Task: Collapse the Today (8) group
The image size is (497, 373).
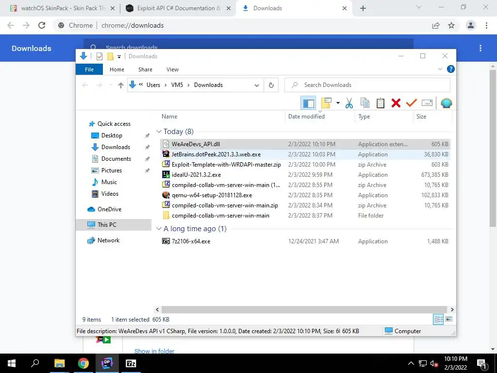Action: 159,132
